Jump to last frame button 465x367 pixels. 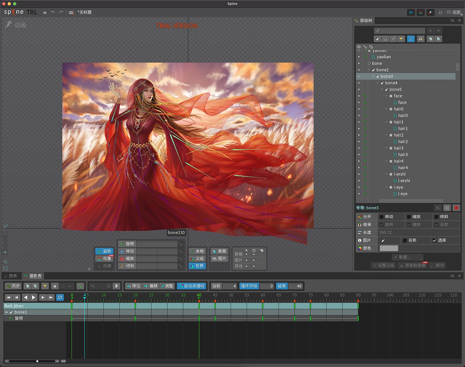coord(51,297)
